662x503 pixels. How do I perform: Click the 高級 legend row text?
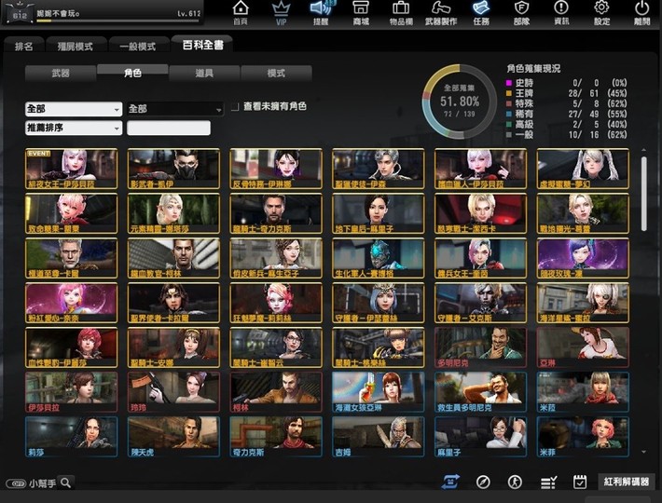coord(524,125)
